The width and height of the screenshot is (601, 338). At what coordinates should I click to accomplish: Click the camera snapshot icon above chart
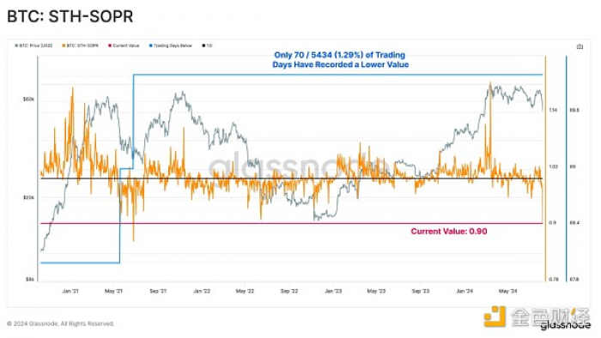(x=580, y=46)
